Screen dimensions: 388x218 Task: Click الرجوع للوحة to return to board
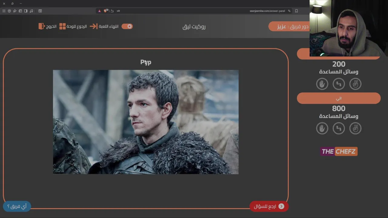click(73, 26)
